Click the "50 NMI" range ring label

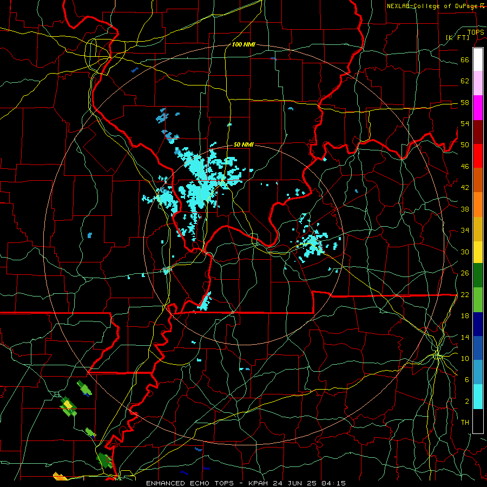point(243,144)
